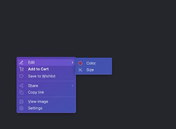Click the copy link icon

tap(21, 92)
